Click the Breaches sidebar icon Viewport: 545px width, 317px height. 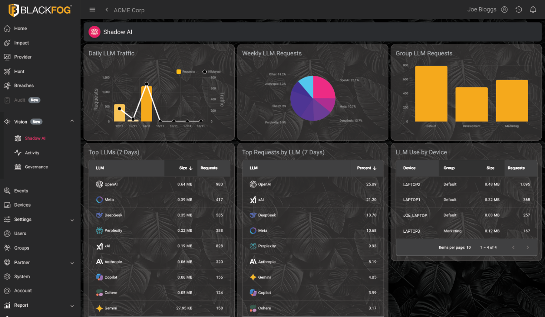[x=7, y=85]
